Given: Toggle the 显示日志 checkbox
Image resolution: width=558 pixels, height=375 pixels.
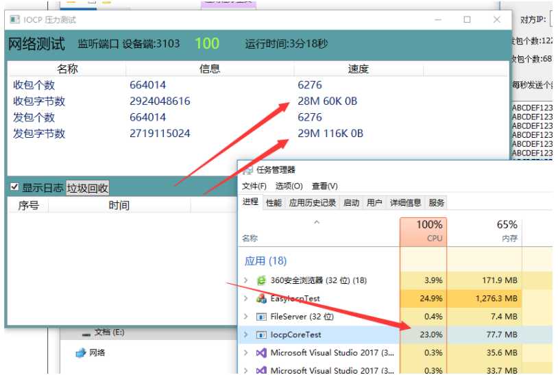Looking at the screenshot, I should pyautogui.click(x=14, y=186).
